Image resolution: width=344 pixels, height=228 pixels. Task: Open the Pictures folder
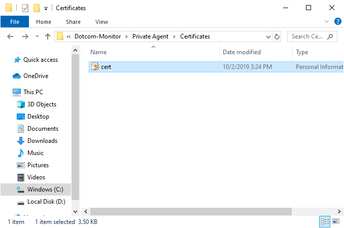[x=32, y=165]
